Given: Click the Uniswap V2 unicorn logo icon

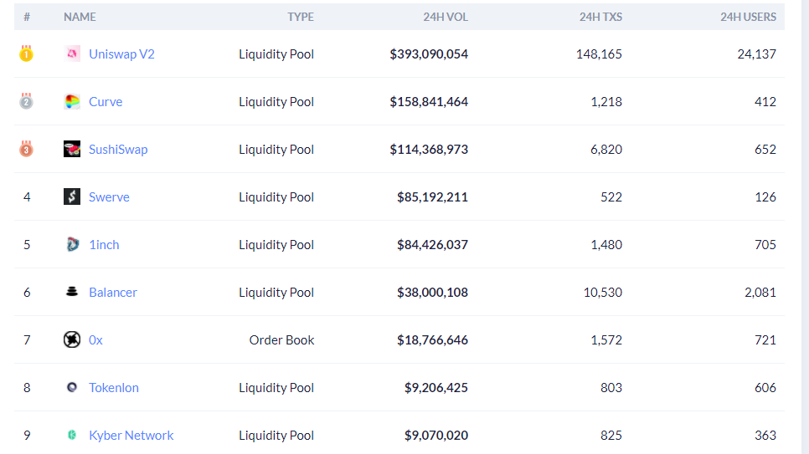Looking at the screenshot, I should (72, 54).
